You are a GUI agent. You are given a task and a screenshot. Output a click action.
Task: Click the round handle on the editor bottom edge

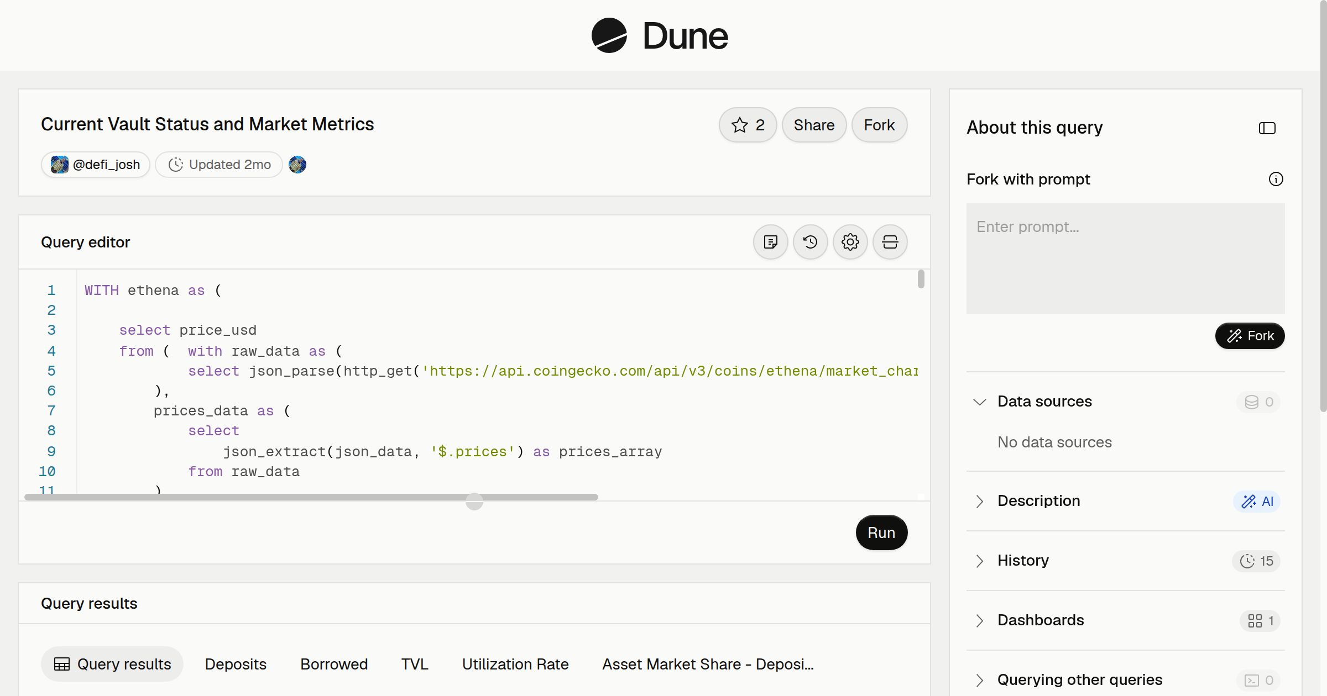pos(474,502)
